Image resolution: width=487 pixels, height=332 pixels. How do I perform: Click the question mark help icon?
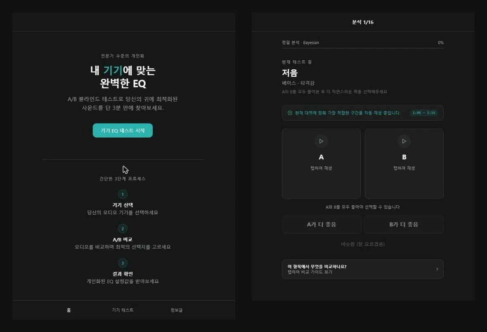click(x=437, y=269)
